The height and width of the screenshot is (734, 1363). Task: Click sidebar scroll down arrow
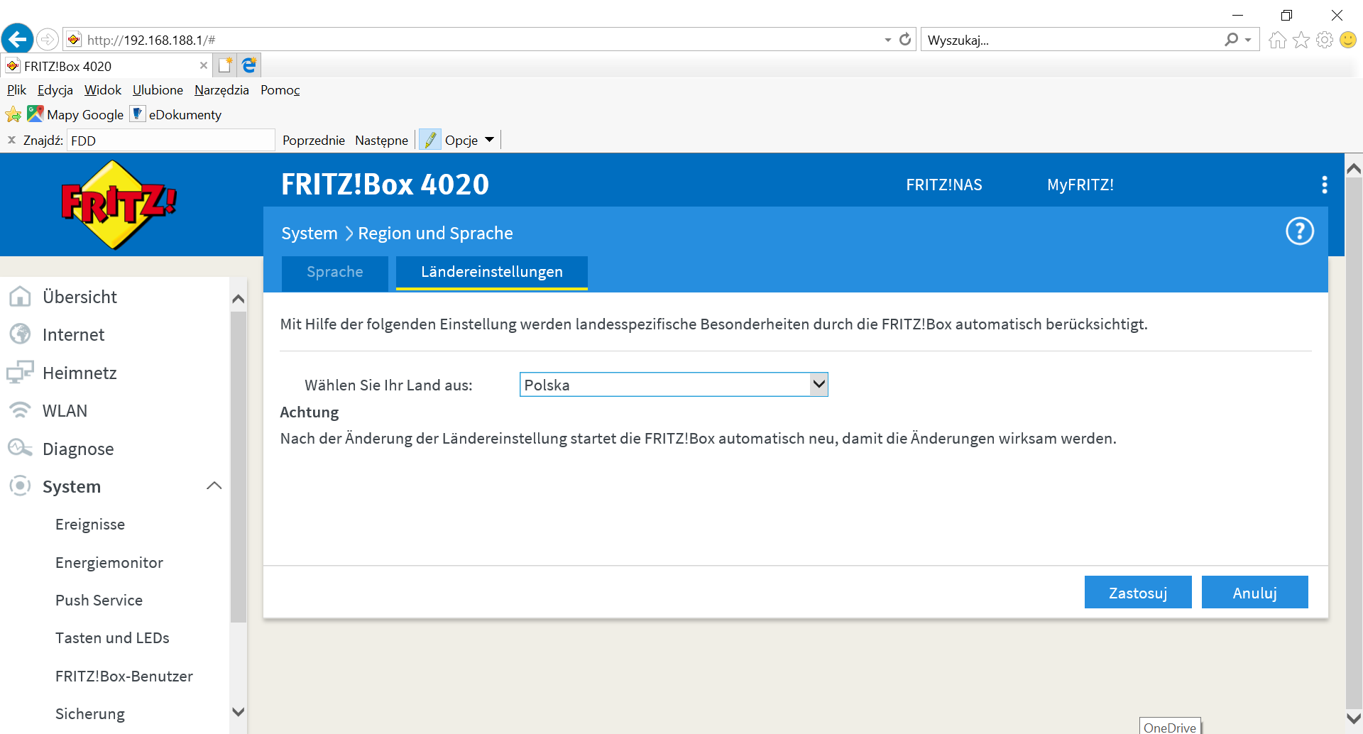pyautogui.click(x=239, y=712)
